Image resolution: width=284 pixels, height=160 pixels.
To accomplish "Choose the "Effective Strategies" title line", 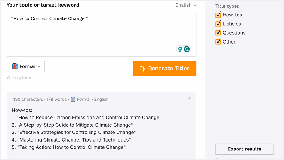I will (x=74, y=132).
